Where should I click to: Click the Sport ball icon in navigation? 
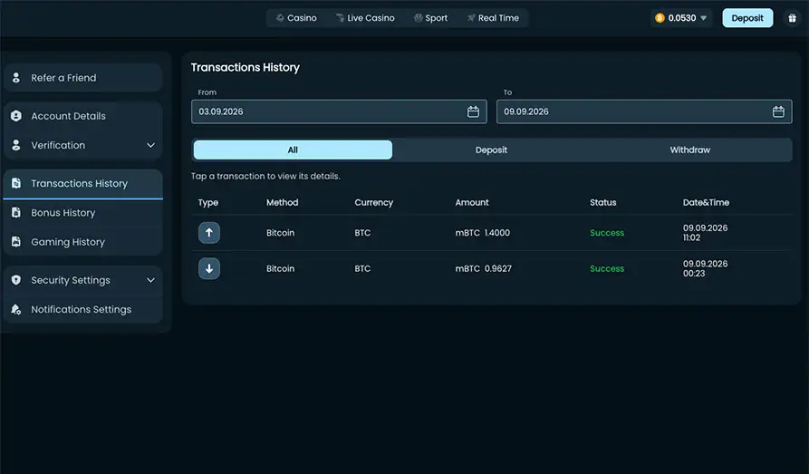tap(418, 18)
